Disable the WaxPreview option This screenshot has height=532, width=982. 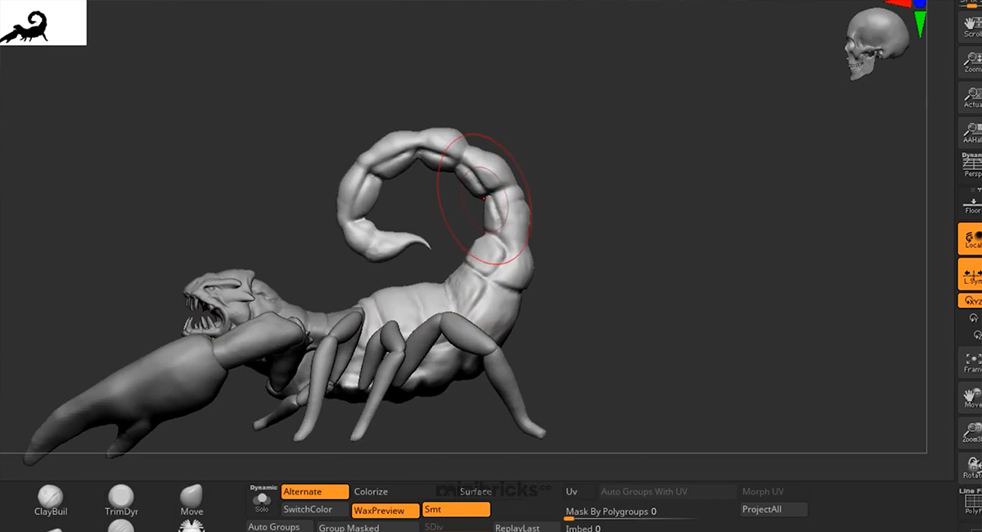coord(385,510)
